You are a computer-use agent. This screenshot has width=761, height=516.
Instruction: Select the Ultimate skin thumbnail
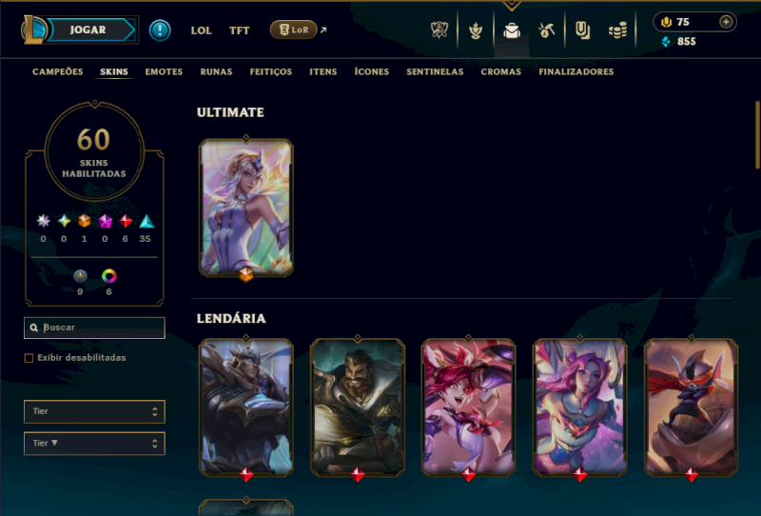[246, 208]
